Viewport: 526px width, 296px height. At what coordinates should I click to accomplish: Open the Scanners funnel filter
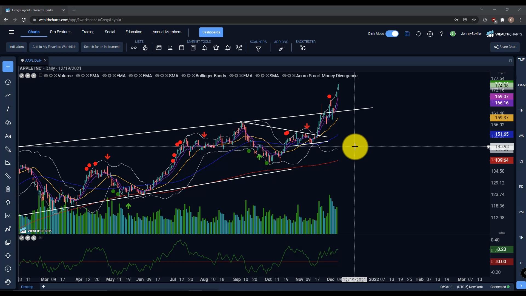click(258, 49)
